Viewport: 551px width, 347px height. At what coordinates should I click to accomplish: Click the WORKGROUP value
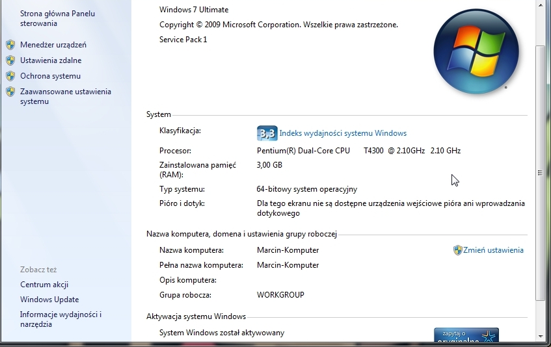tap(280, 295)
